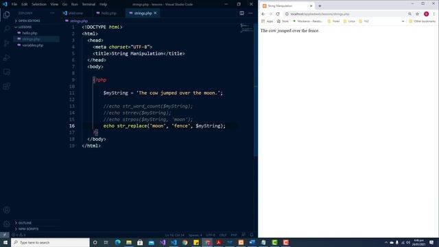Reload the page in Chrome
The width and height of the screenshot is (439, 247).
[x=278, y=14]
